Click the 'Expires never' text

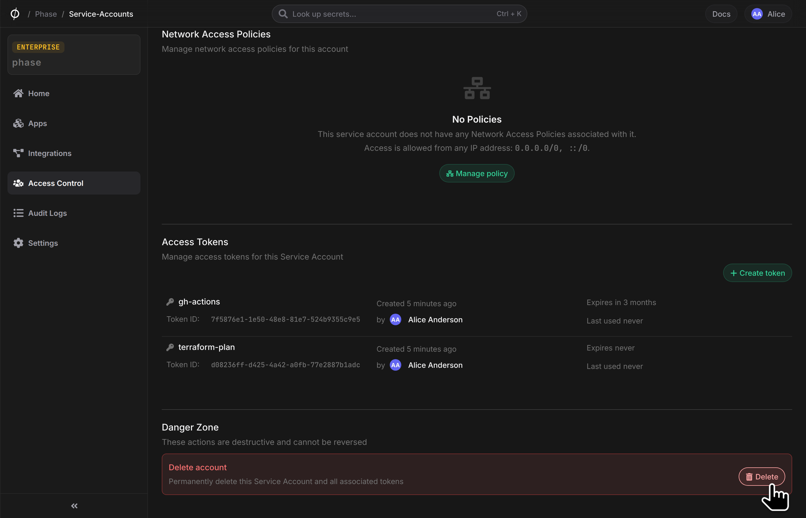pyautogui.click(x=610, y=347)
